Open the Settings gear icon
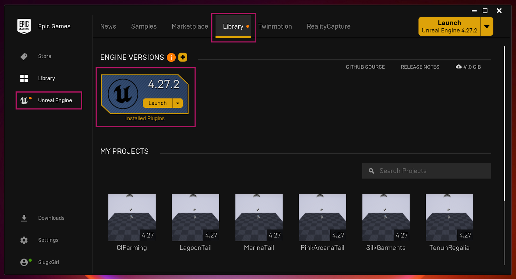Image resolution: width=516 pixels, height=279 pixels. [24, 240]
